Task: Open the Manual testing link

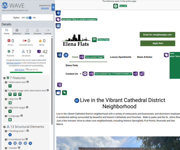Action: 14,63
